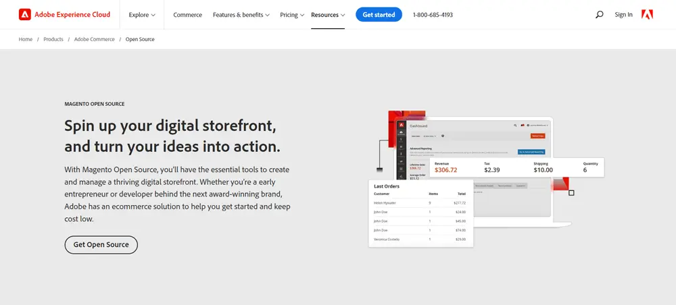This screenshot has height=305, width=676.
Task: Open the search magnifier icon
Action: pyautogui.click(x=599, y=15)
